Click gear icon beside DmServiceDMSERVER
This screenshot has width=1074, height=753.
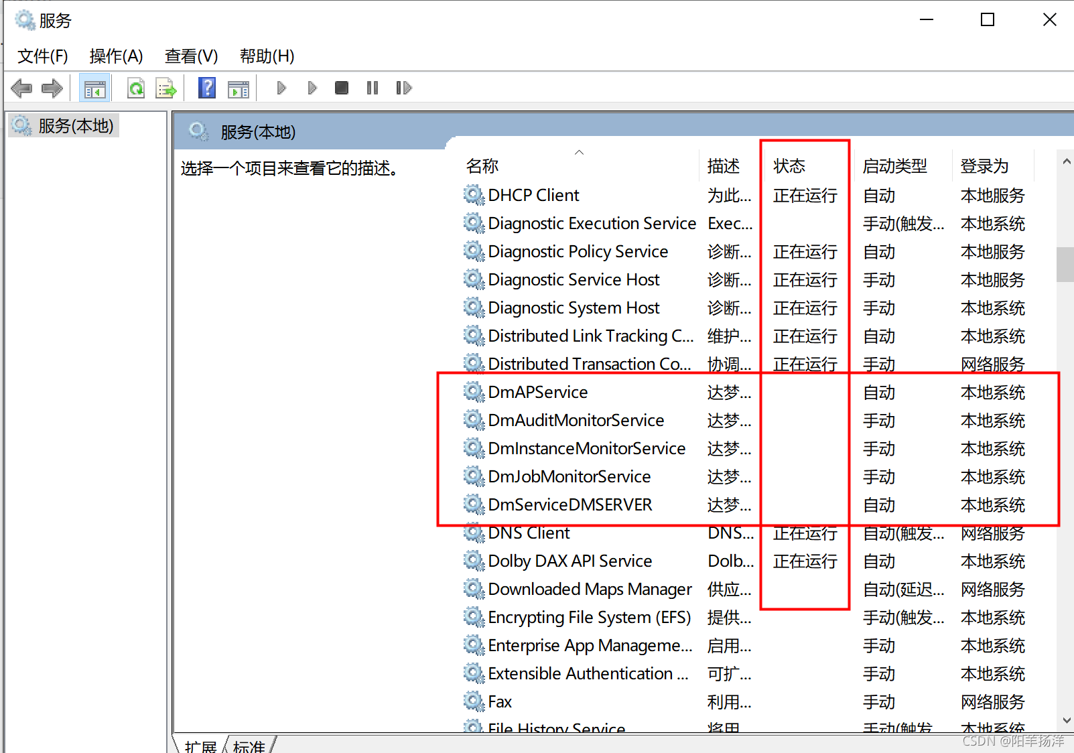pos(474,504)
